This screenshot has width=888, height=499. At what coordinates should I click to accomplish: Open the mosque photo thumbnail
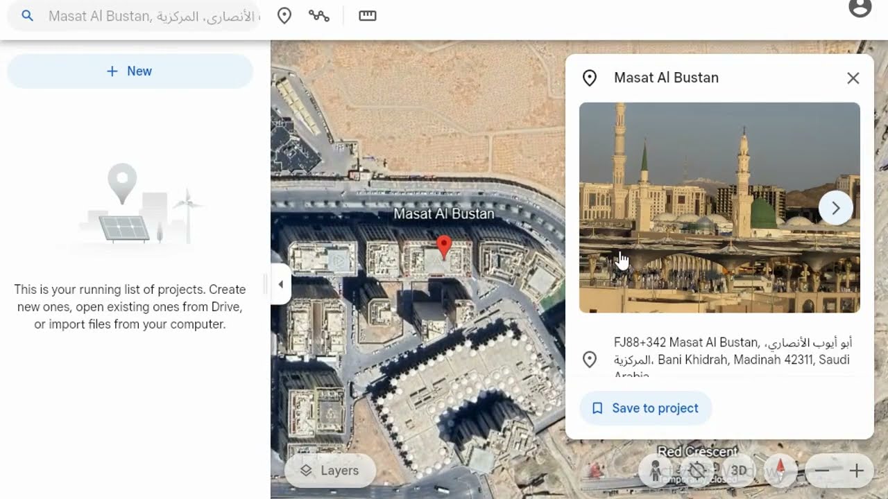(719, 208)
